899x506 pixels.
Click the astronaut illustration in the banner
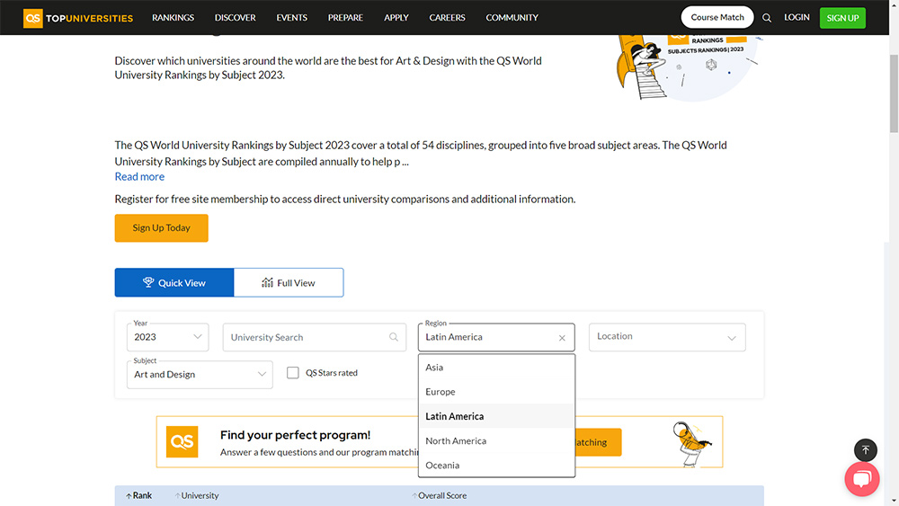point(691,444)
